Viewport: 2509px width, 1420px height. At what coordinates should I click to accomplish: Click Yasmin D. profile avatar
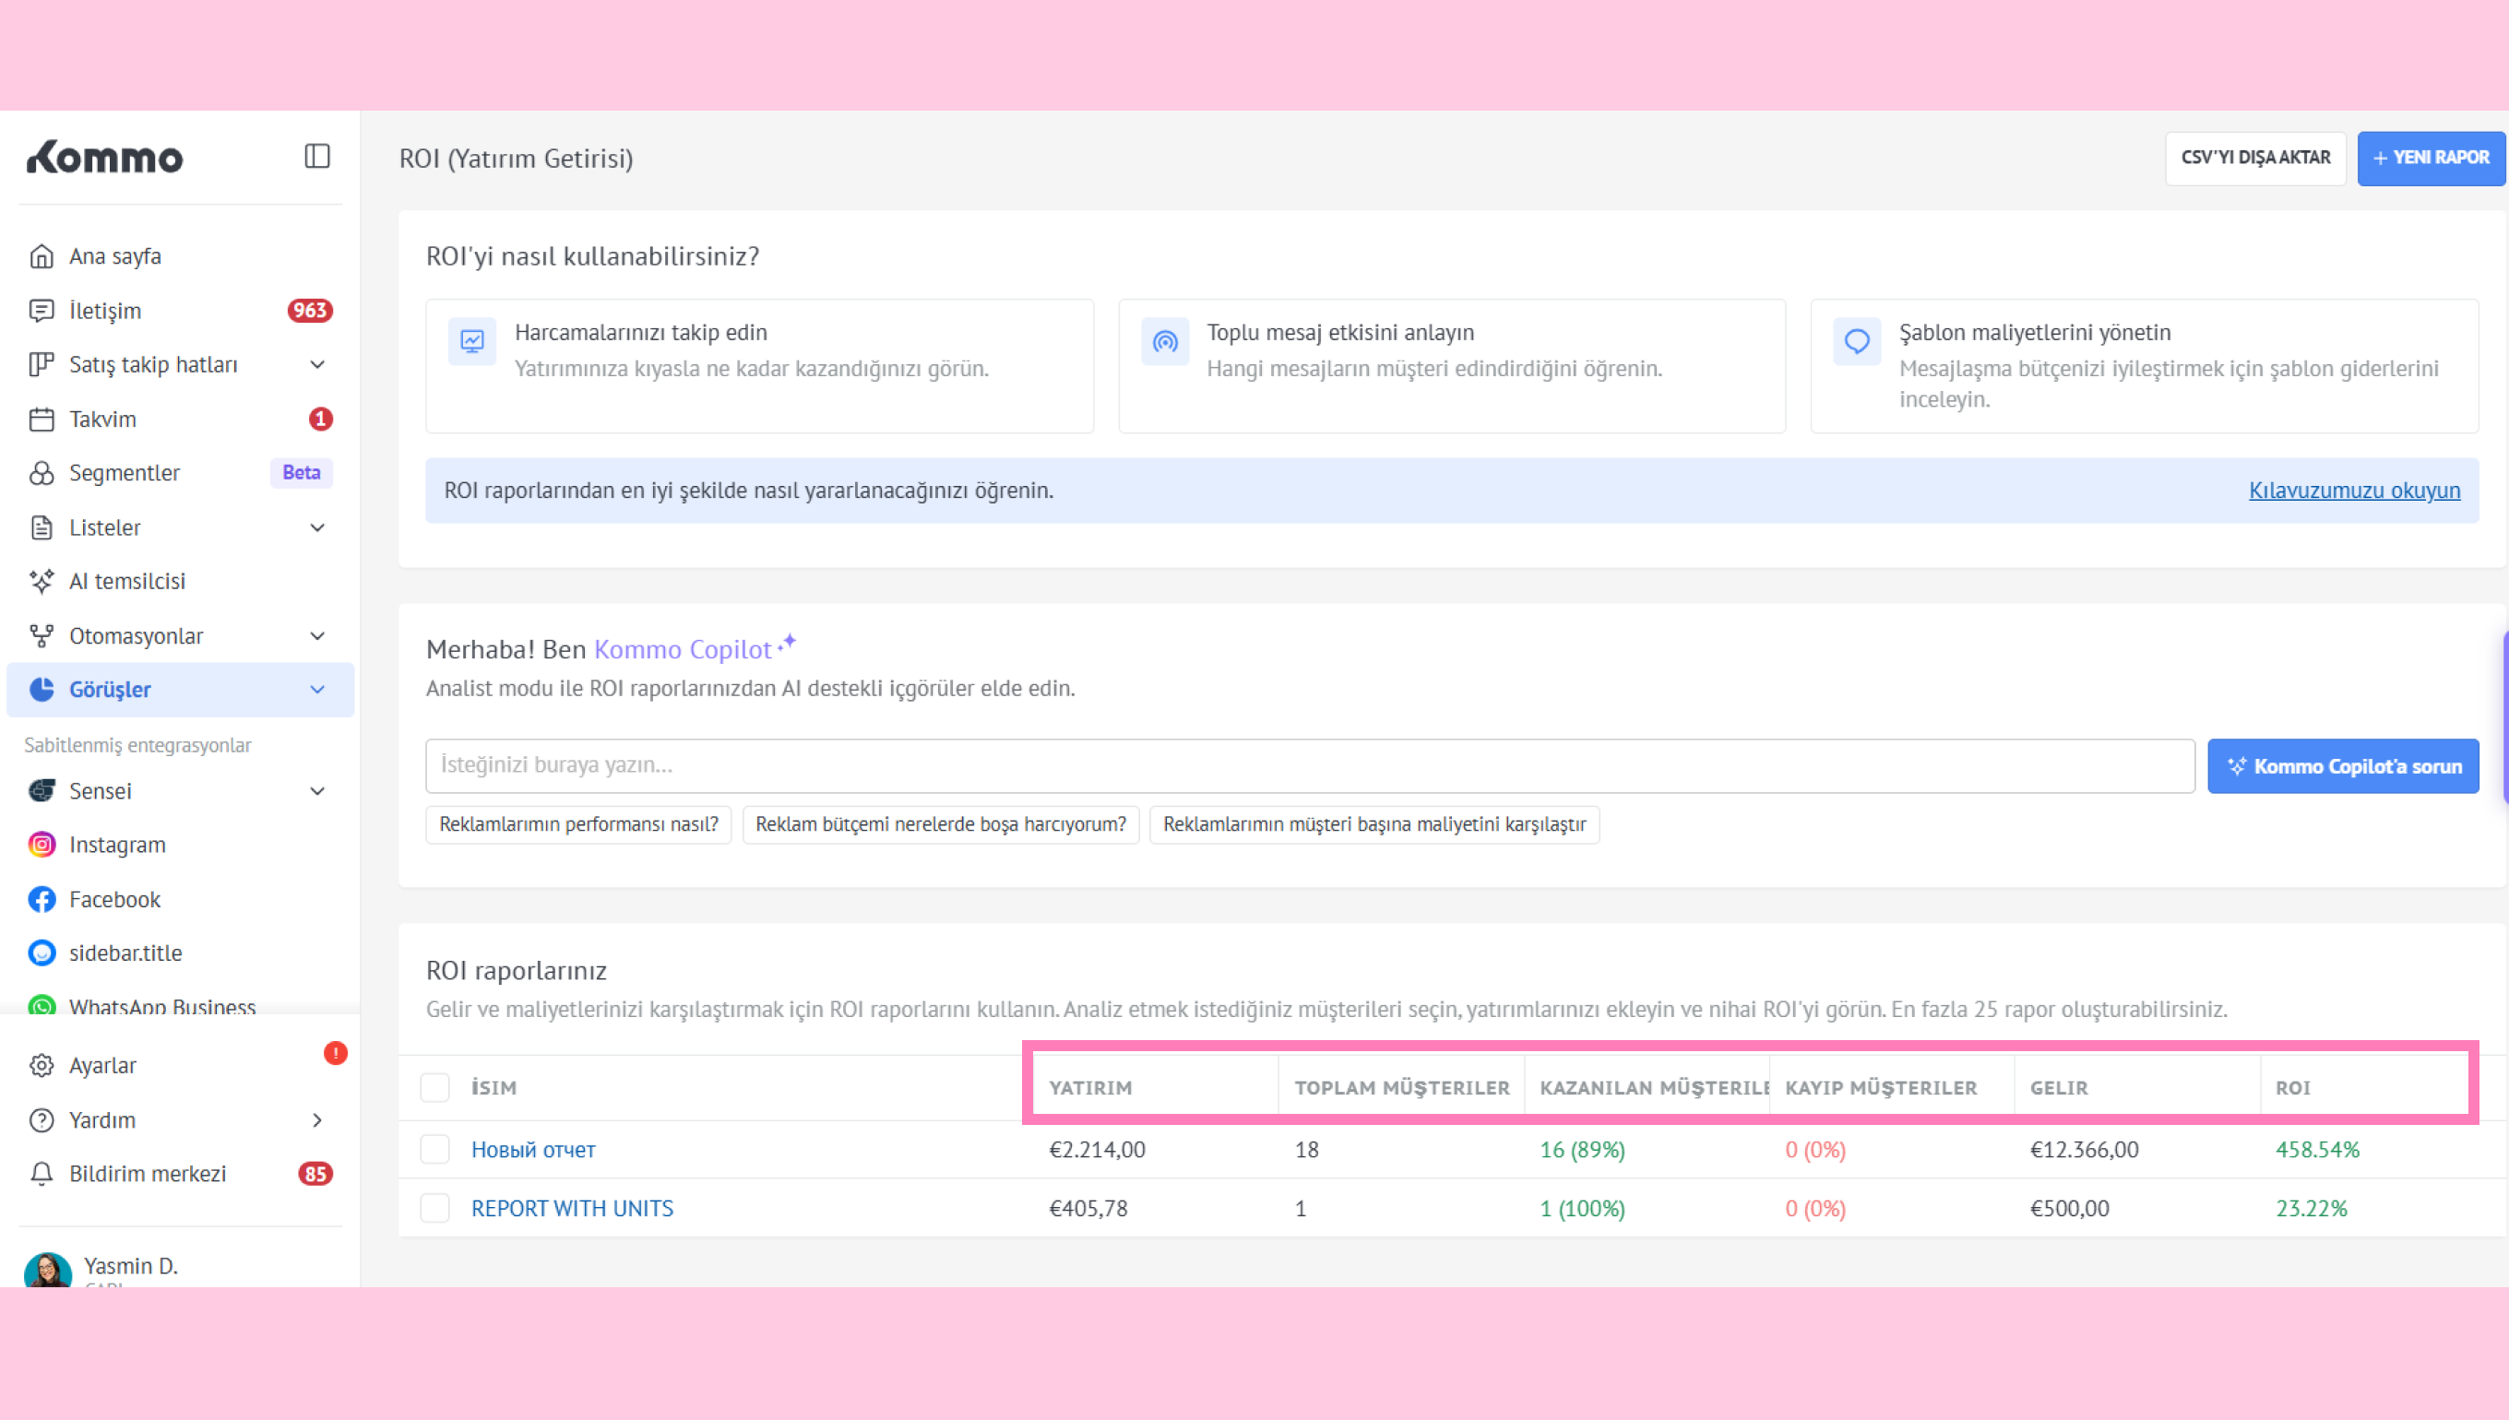point(48,1270)
